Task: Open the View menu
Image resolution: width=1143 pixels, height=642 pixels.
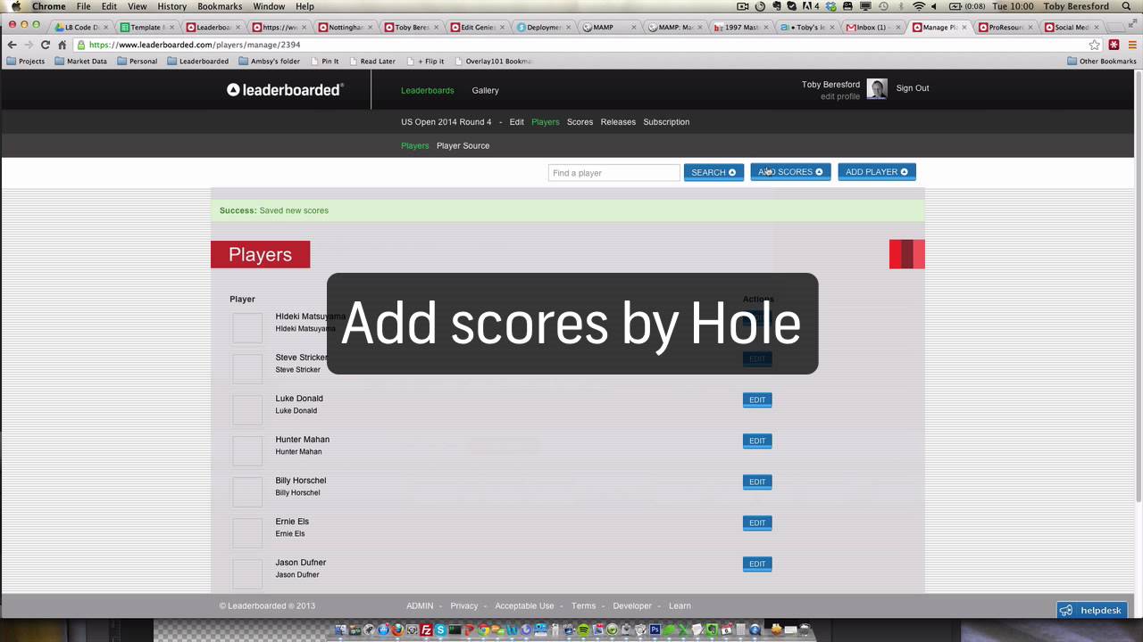Action: point(137,6)
